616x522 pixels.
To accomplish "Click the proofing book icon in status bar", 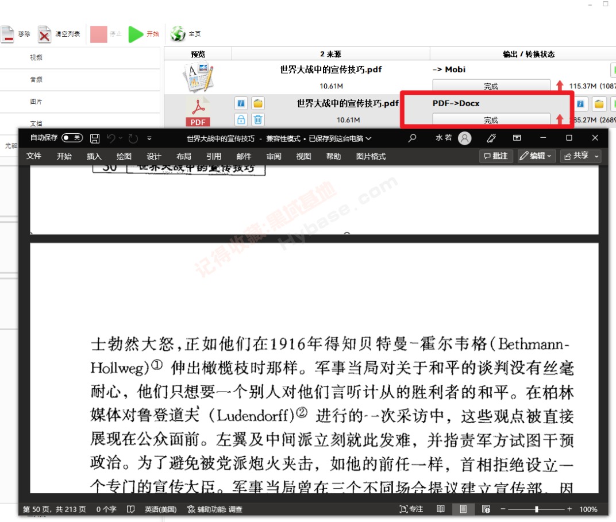I will 131,509.
